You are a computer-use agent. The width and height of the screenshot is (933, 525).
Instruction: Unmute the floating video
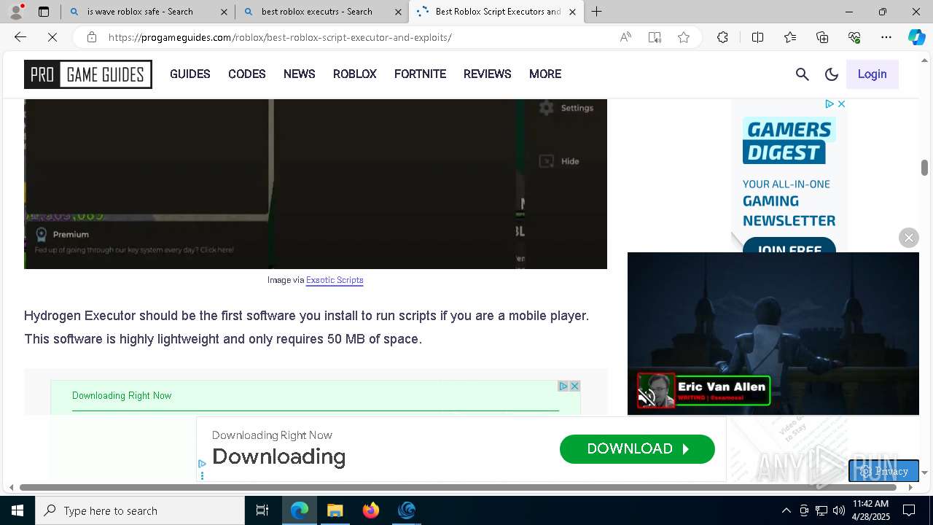(x=647, y=397)
